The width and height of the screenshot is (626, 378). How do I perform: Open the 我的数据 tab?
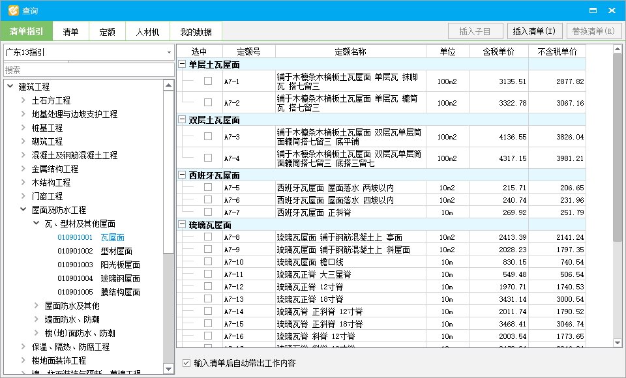[x=196, y=32]
